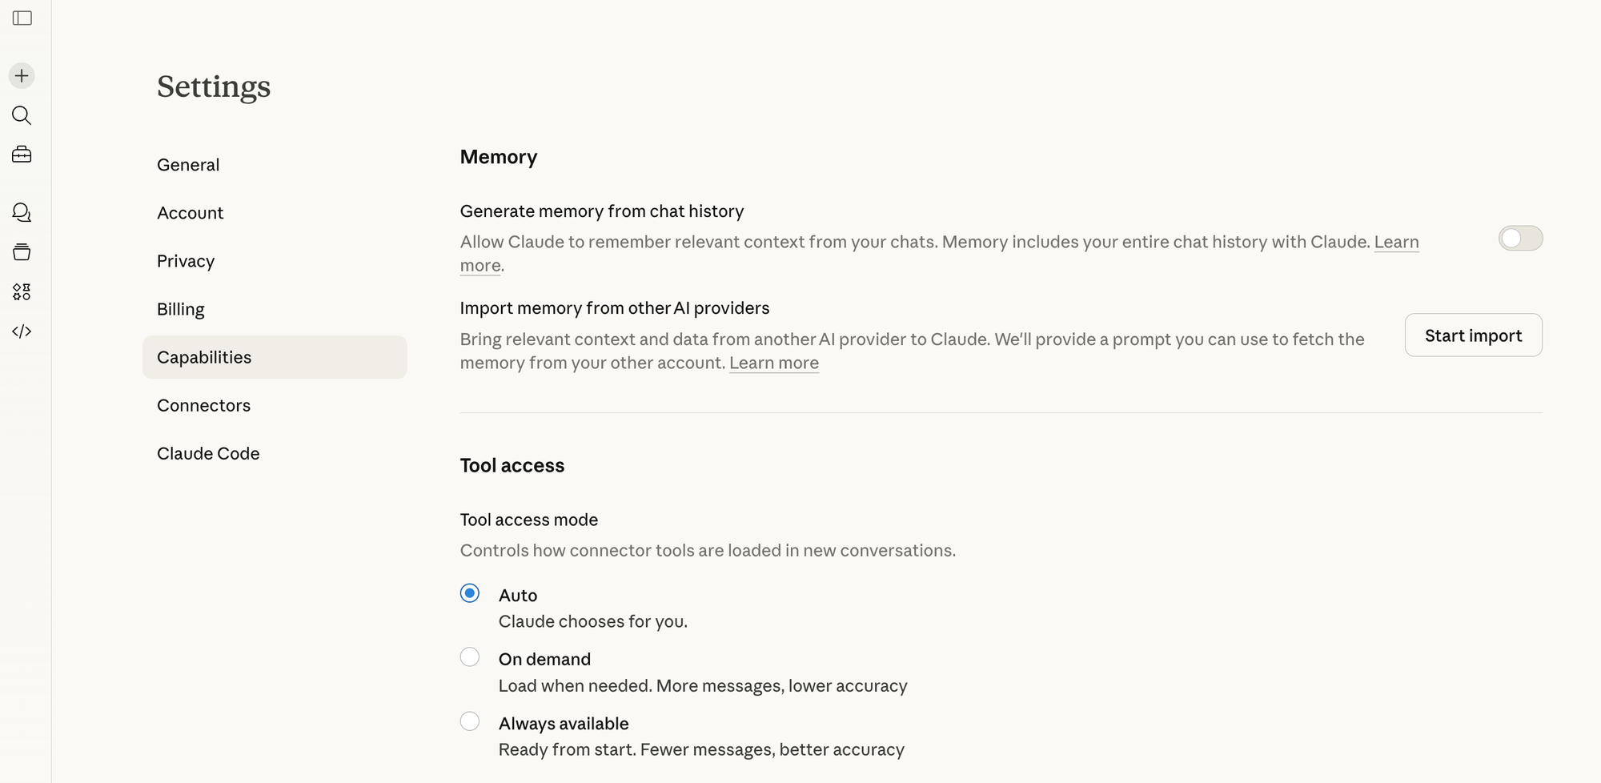Image resolution: width=1601 pixels, height=783 pixels.
Task: Choose the Always available option
Action: 470,721
